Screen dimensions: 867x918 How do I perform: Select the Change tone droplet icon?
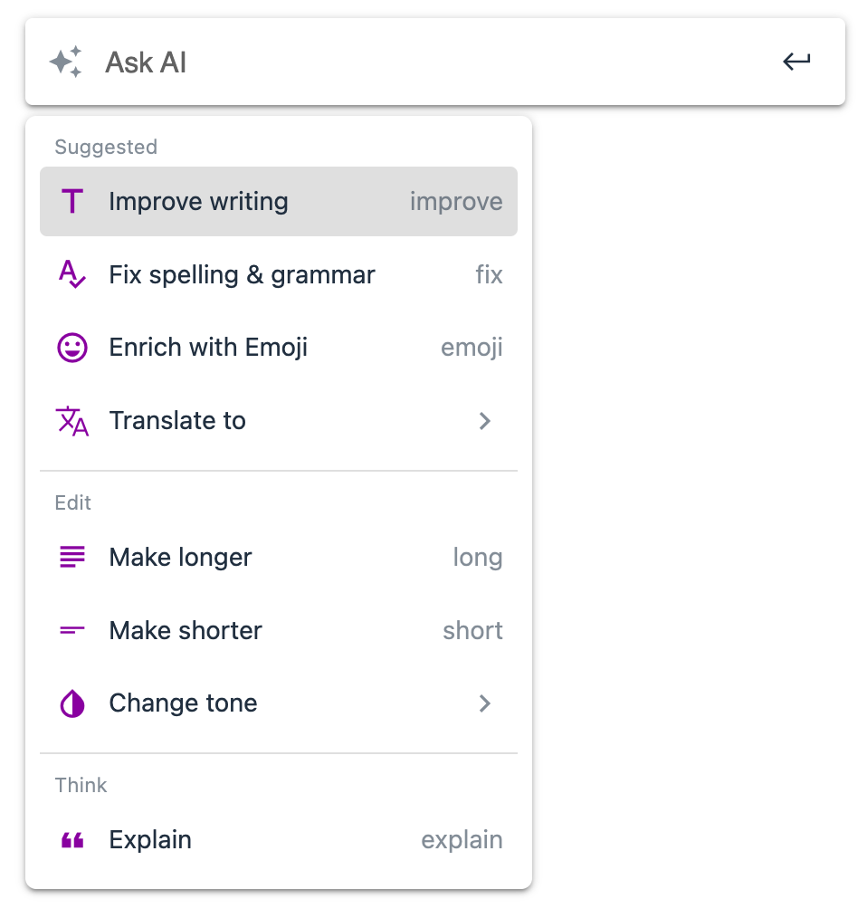point(72,703)
